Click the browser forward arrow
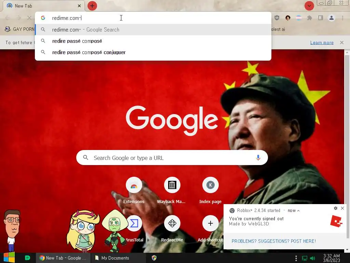 (x=18, y=18)
